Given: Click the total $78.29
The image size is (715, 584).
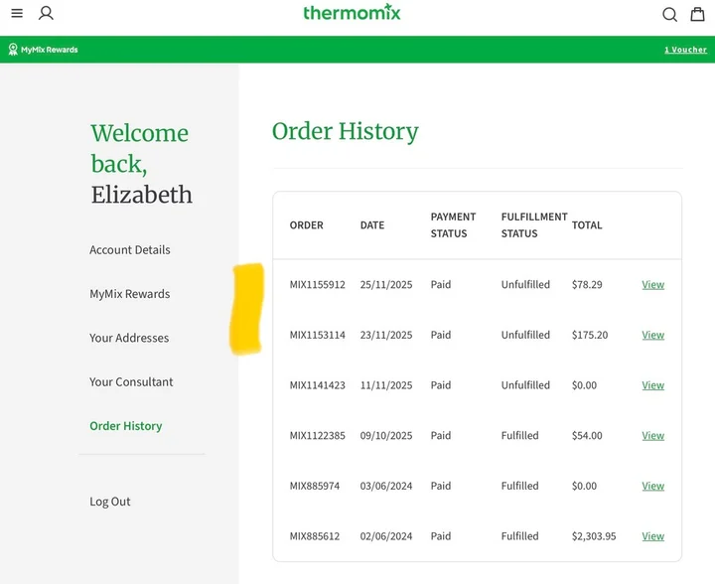Looking at the screenshot, I should 587,284.
